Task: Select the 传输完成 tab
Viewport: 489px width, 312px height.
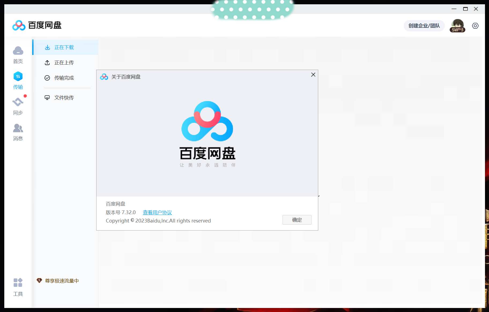Action: click(65, 78)
